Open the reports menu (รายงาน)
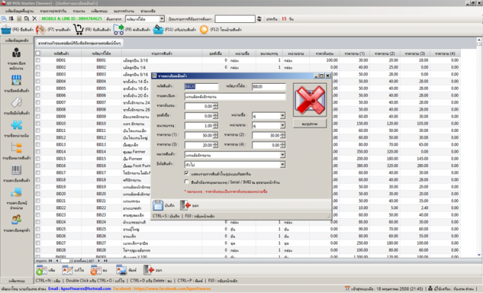The image size is (483, 293). tap(80, 11)
